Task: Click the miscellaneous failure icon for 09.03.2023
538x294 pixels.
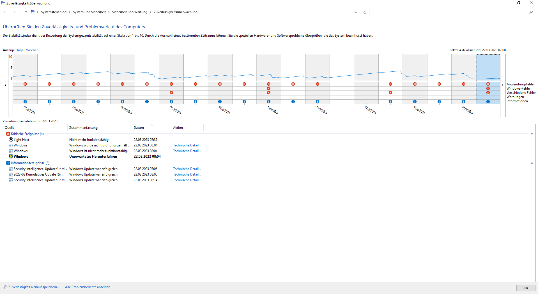Action: click(x=171, y=93)
